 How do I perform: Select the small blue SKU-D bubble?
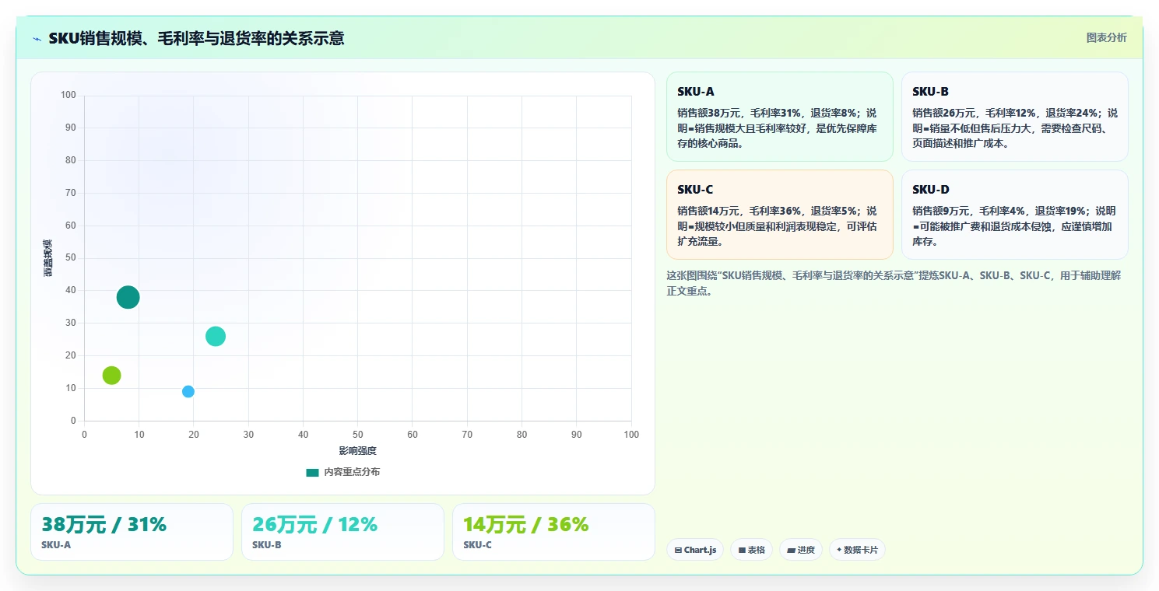coord(188,391)
